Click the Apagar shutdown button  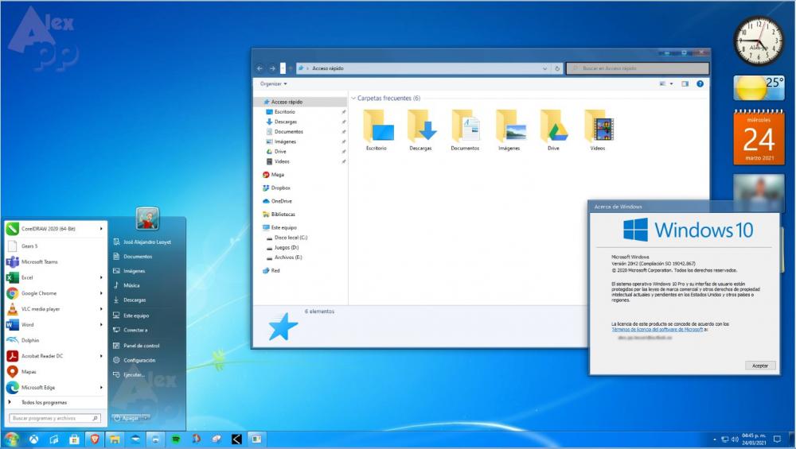pyautogui.click(x=126, y=418)
